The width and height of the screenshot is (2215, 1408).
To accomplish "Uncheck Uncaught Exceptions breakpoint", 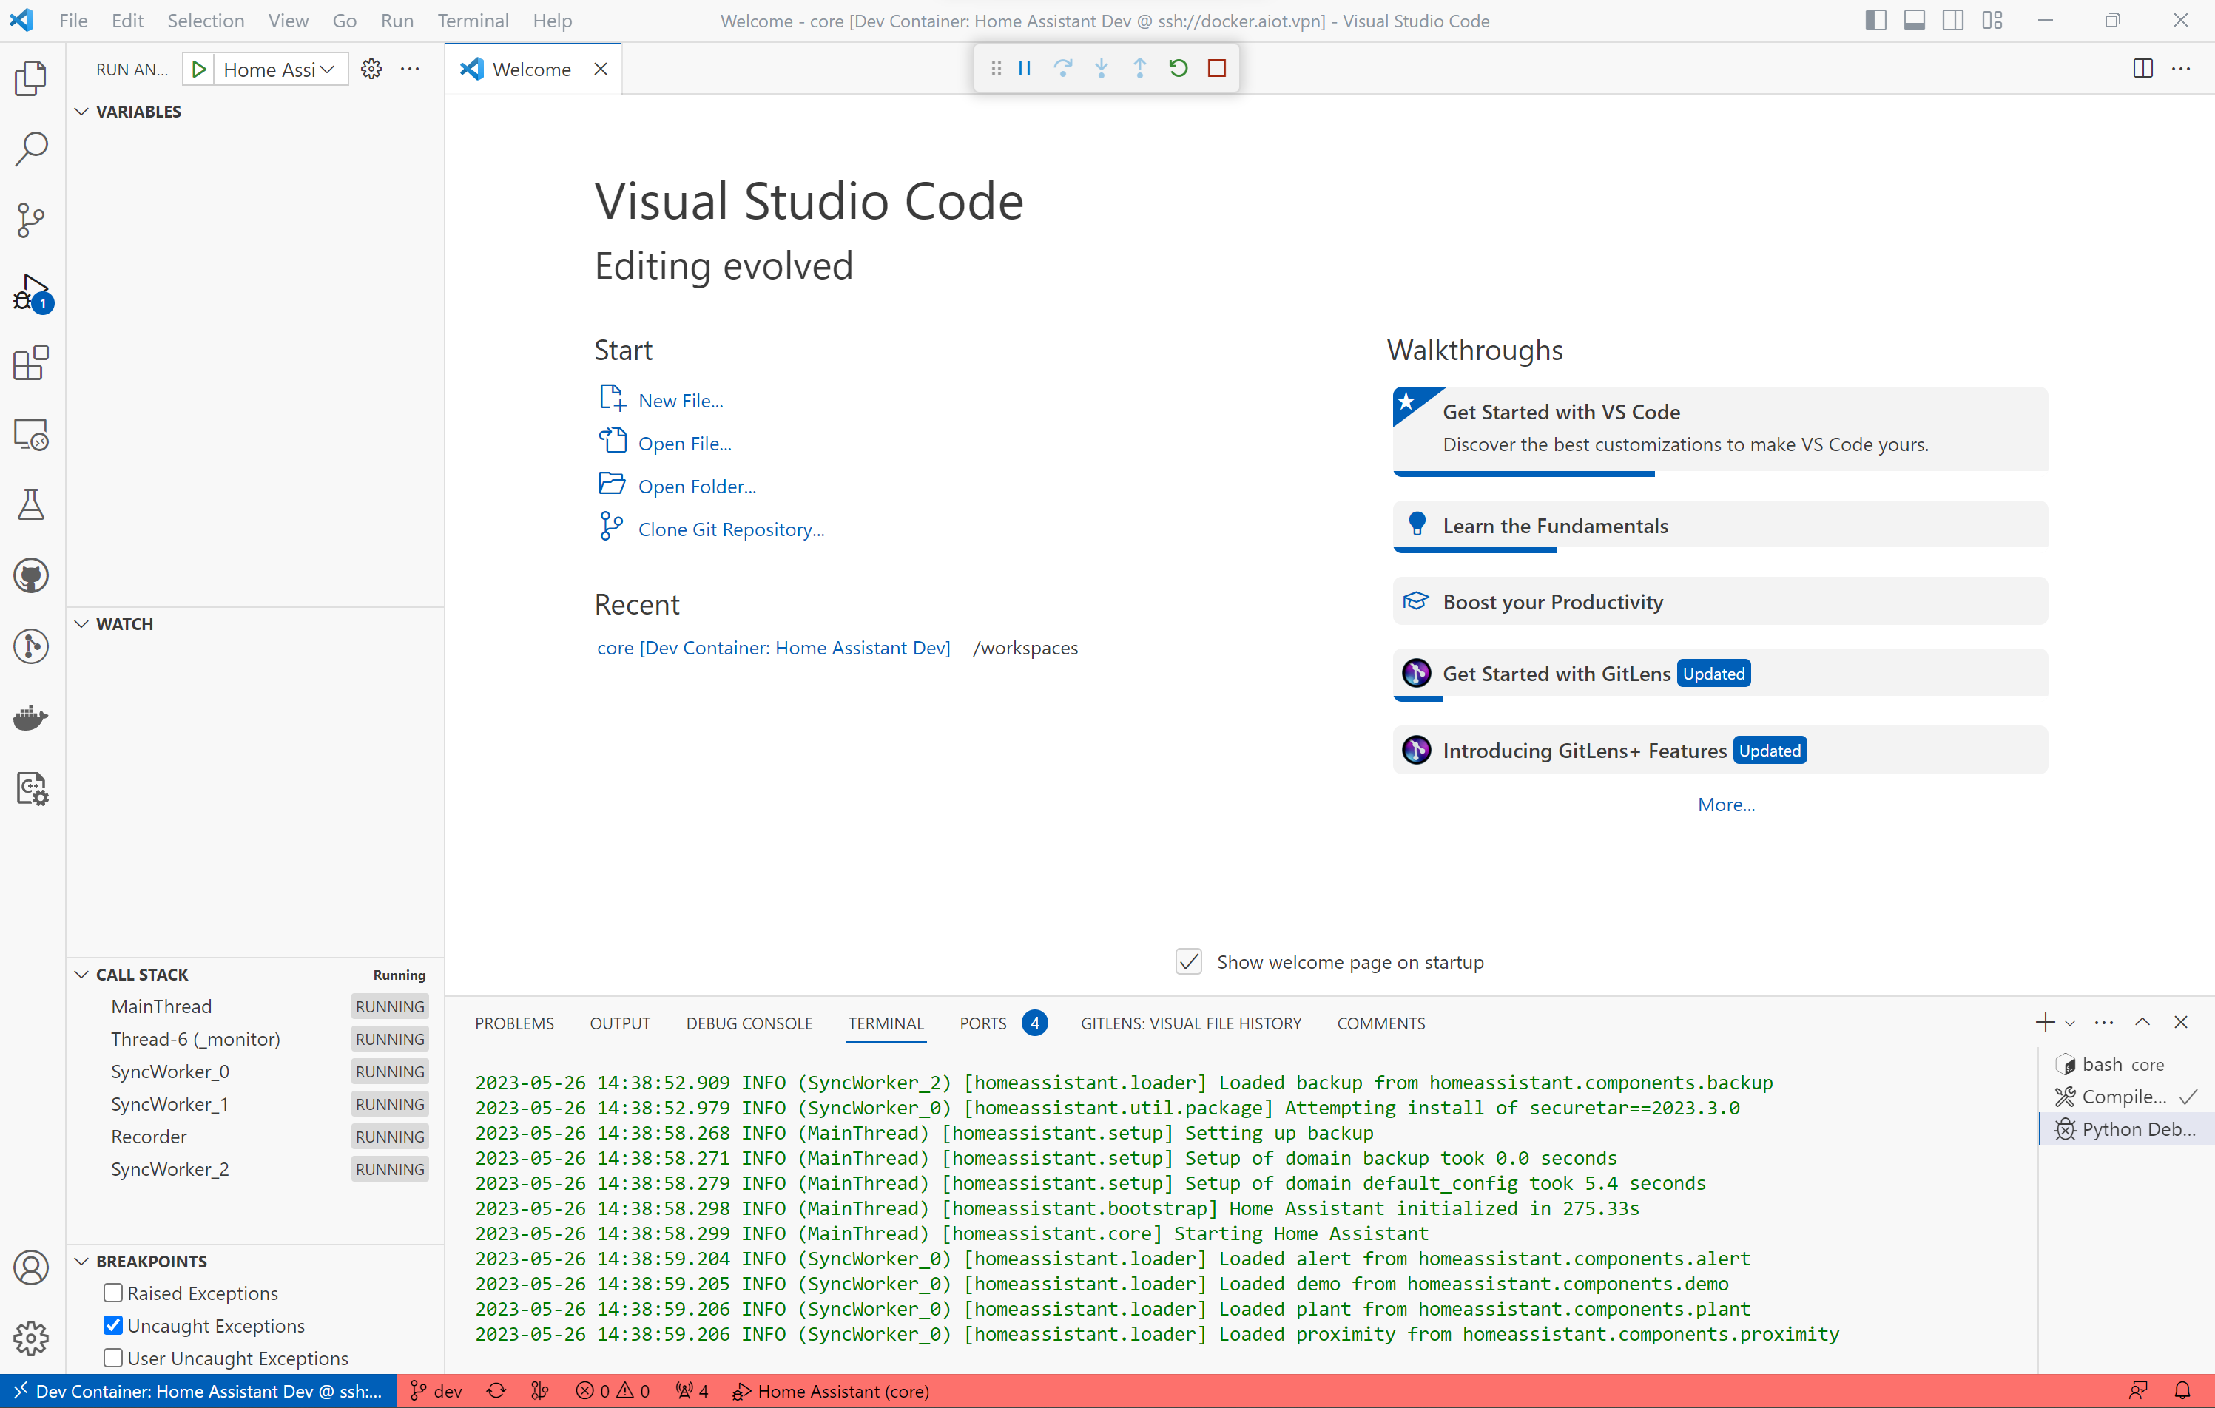I will coord(113,1325).
